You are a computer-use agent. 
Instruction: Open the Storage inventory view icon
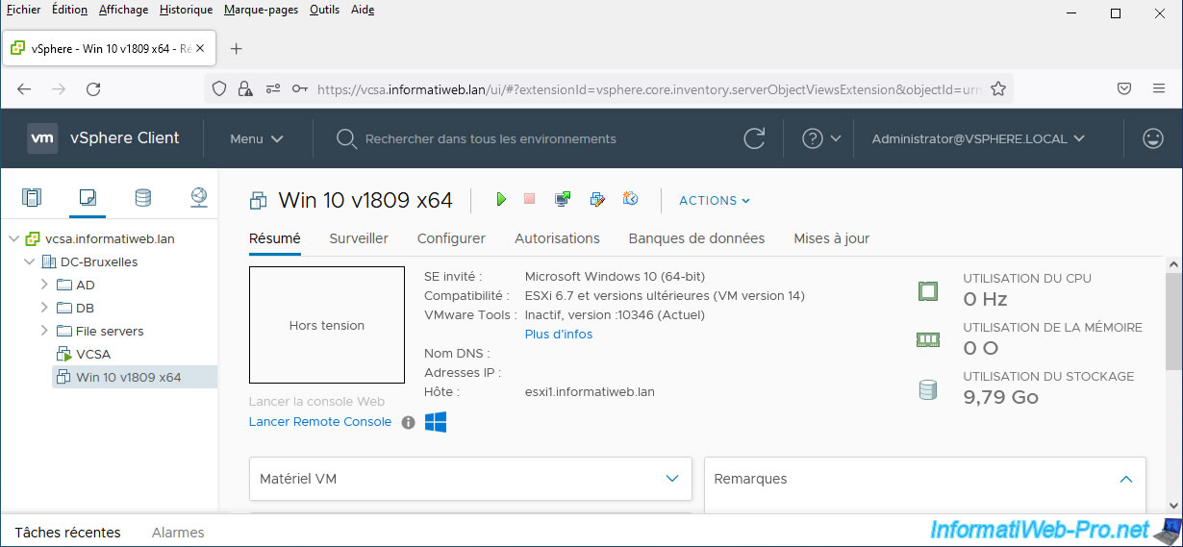point(142,198)
